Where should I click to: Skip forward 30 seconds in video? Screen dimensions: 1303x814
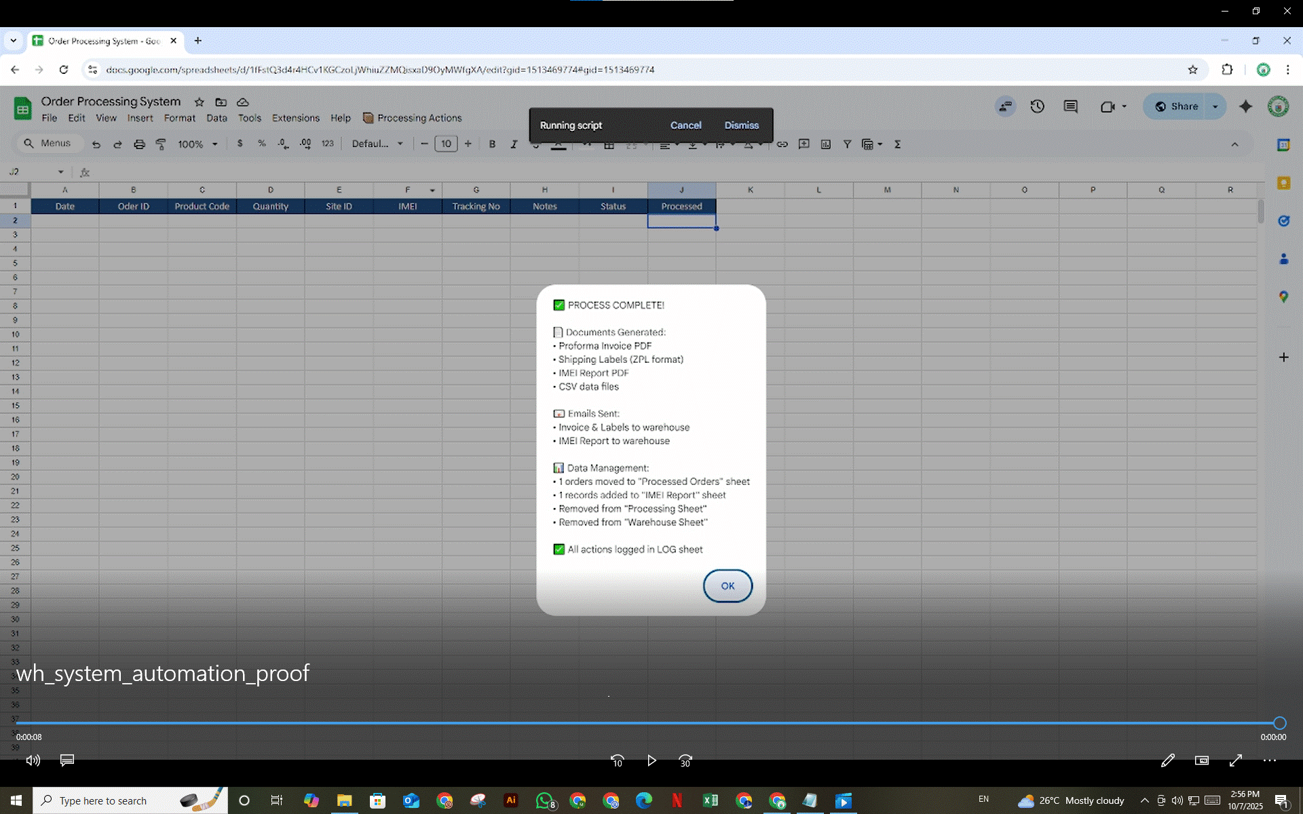[685, 760]
